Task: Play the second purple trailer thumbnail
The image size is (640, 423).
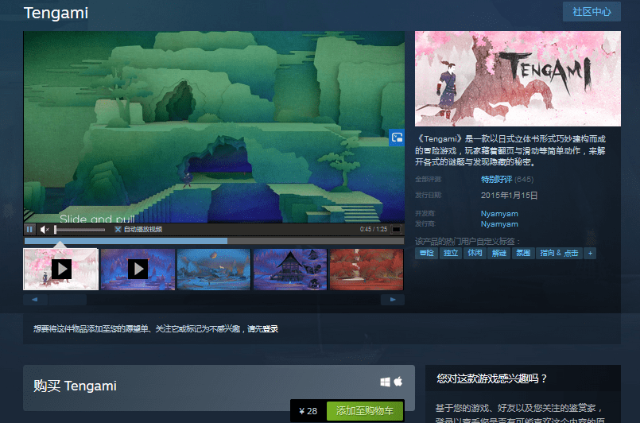Action: pyautogui.click(x=138, y=270)
